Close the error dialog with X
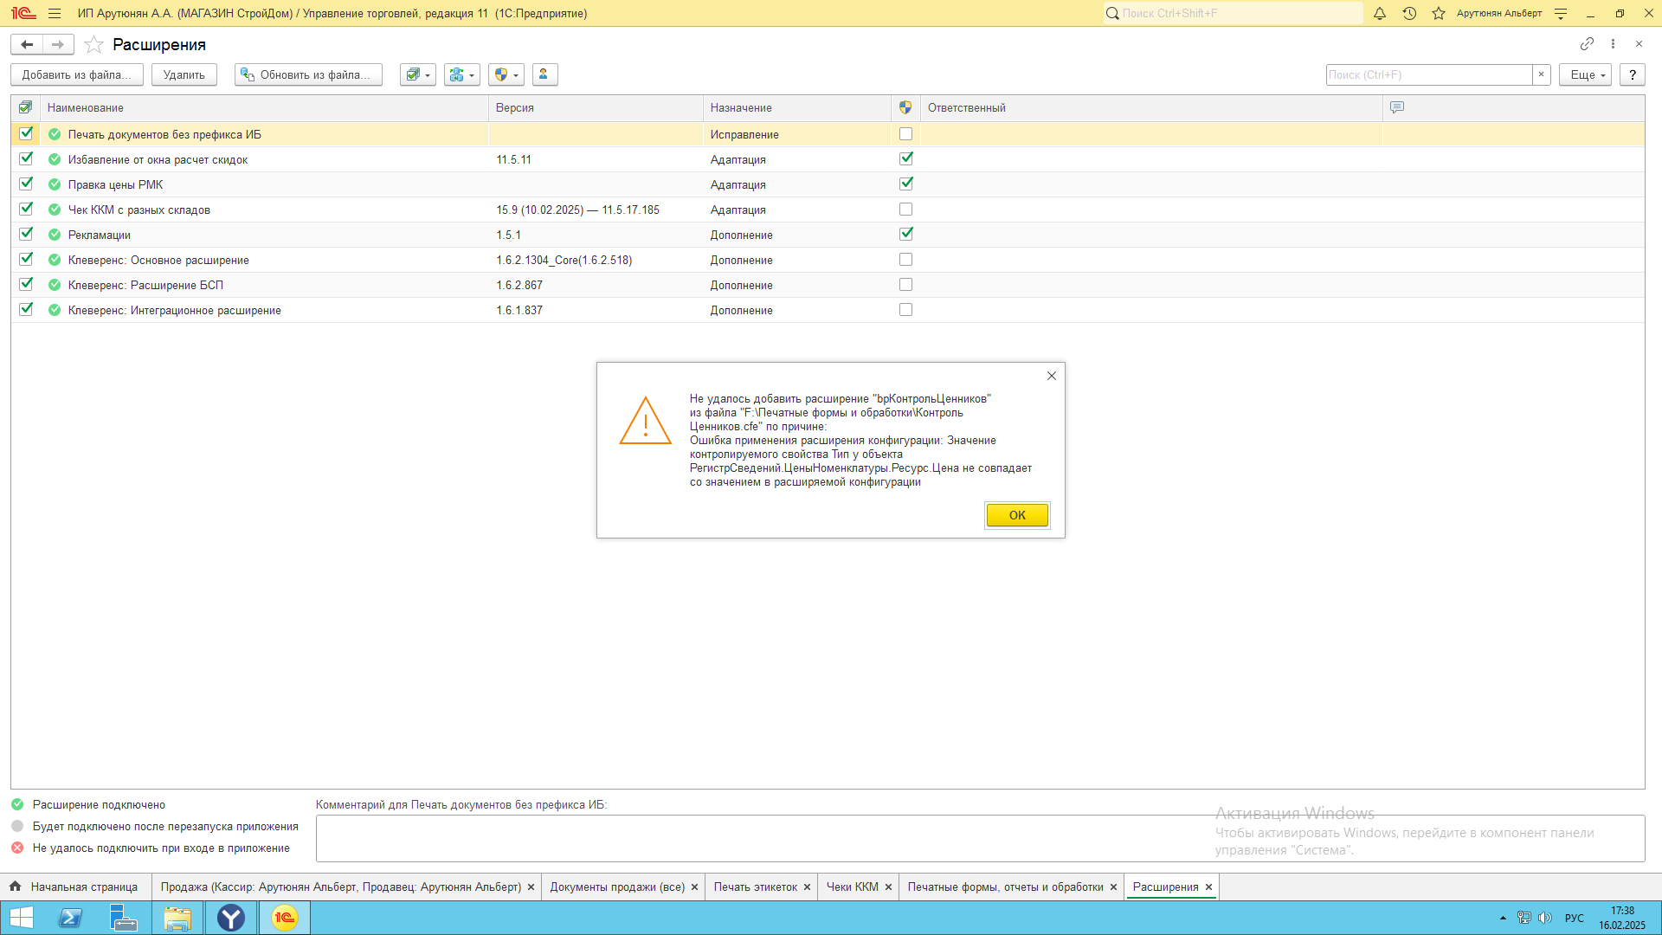This screenshot has height=935, width=1662. coord(1051,376)
